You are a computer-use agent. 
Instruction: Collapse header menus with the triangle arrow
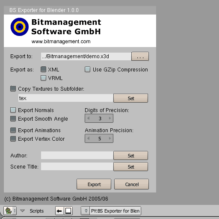22,211
